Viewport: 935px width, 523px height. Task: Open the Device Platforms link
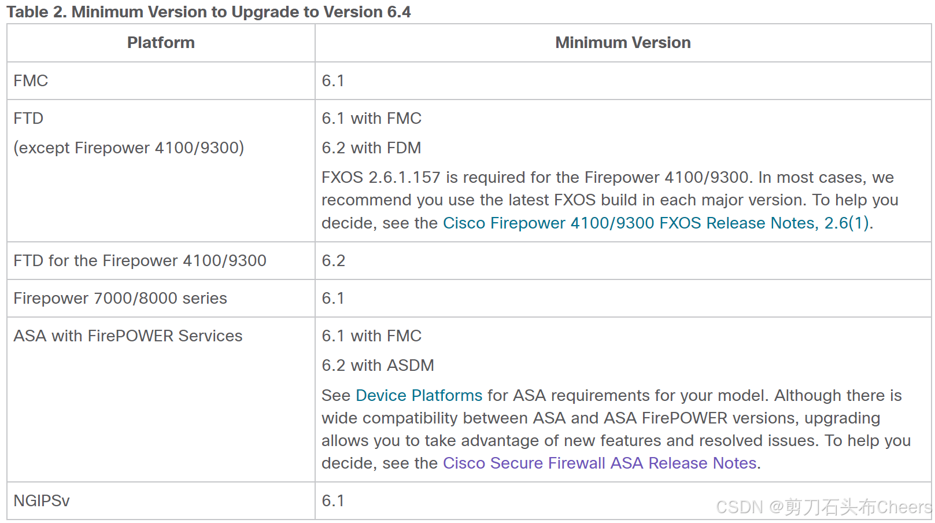pos(419,395)
